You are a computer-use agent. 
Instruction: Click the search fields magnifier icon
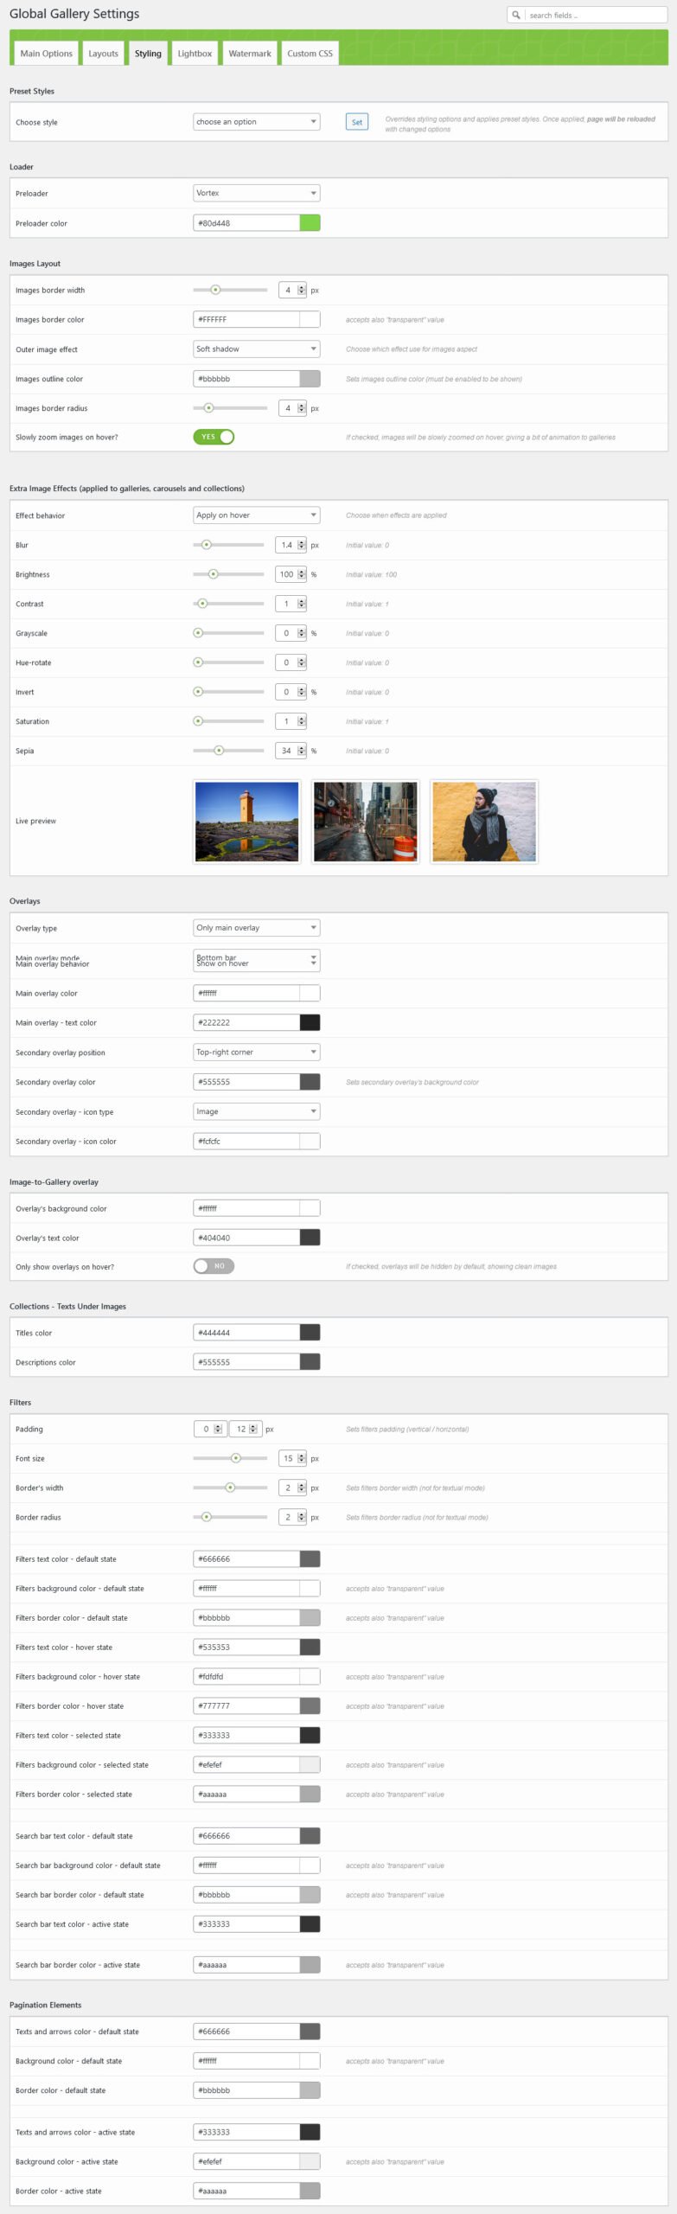pos(516,15)
